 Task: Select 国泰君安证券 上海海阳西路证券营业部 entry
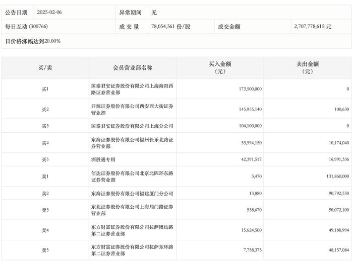pos(124,89)
